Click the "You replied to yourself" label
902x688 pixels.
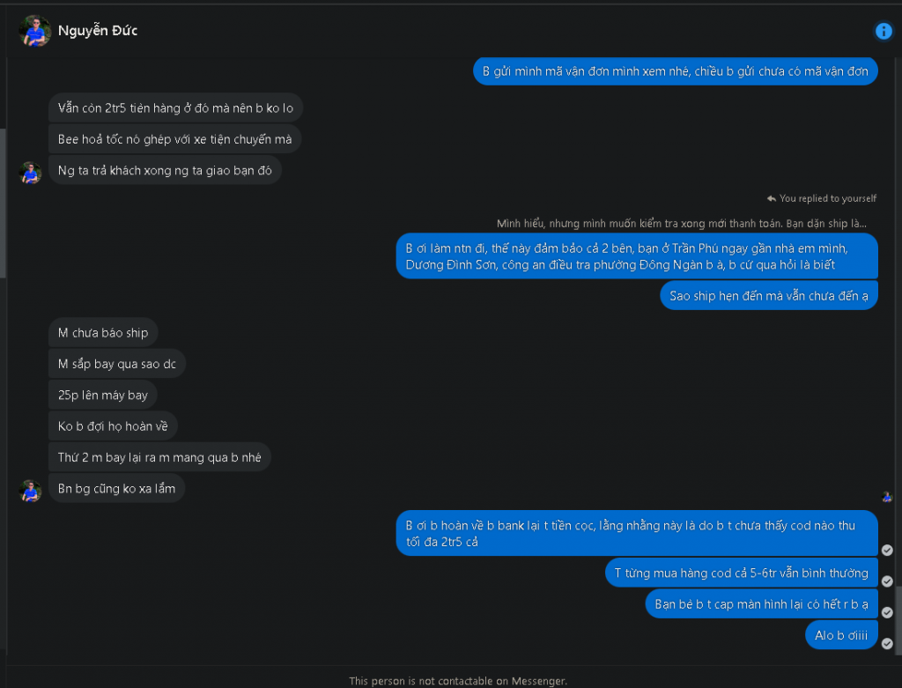tap(828, 199)
